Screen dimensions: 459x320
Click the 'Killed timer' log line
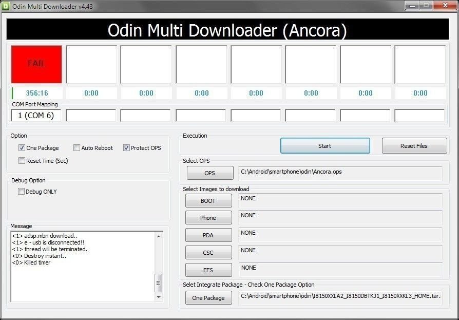[x=31, y=262]
